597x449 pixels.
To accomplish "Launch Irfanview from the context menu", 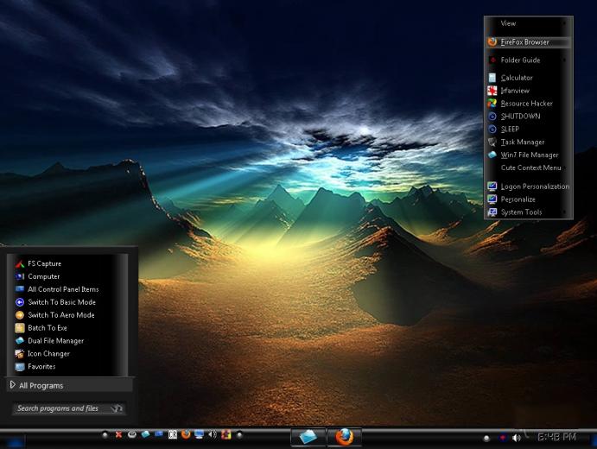I will tap(529, 91).
